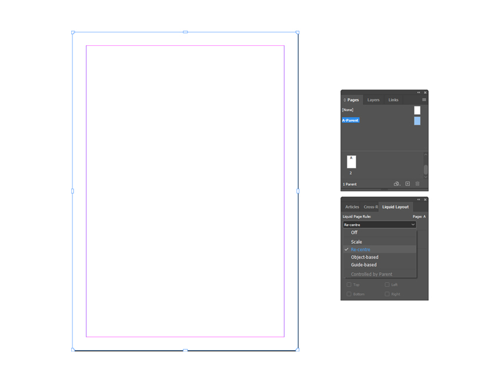Click the bottom-right page corner handle
This screenshot has height=382, width=500.
pyautogui.click(x=298, y=350)
